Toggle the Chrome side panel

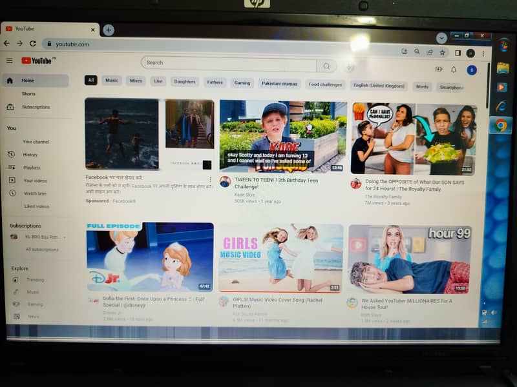[x=458, y=53]
